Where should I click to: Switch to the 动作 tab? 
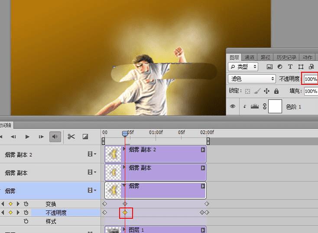[x=308, y=57]
